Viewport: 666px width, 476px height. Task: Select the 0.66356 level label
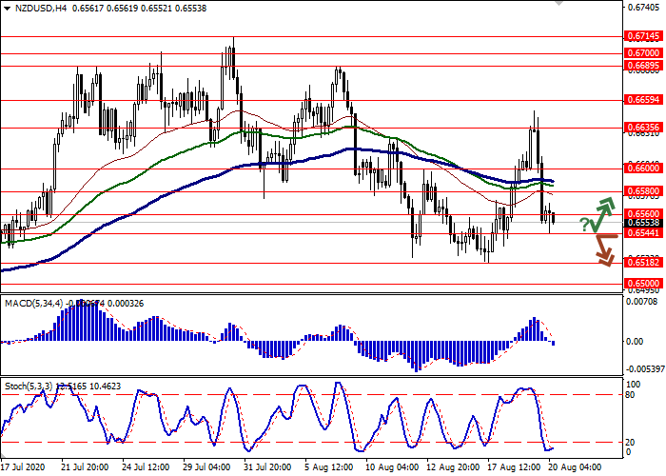tap(645, 127)
